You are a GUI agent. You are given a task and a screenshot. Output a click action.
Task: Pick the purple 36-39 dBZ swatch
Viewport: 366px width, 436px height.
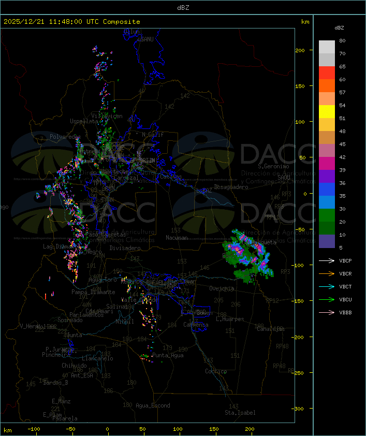tap(327, 176)
